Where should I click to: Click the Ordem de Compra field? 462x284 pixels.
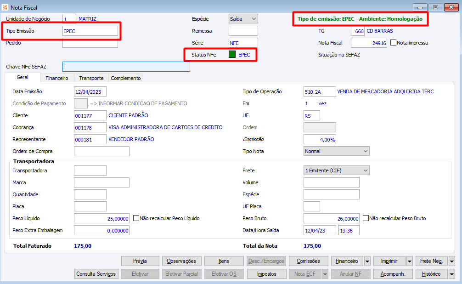point(101,151)
